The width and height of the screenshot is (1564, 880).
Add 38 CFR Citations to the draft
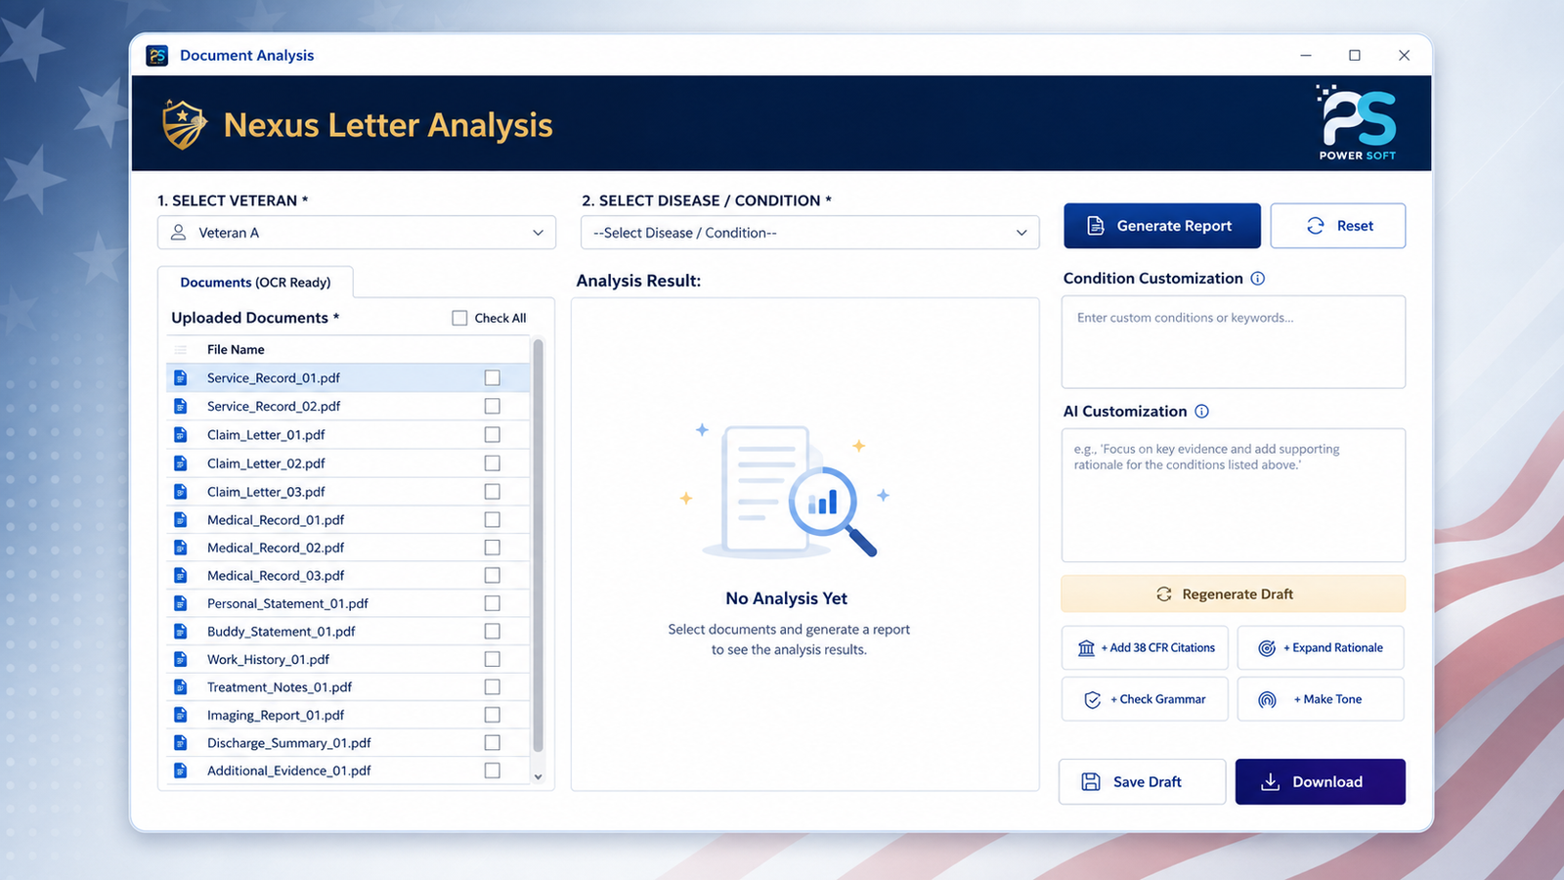pos(1145,648)
